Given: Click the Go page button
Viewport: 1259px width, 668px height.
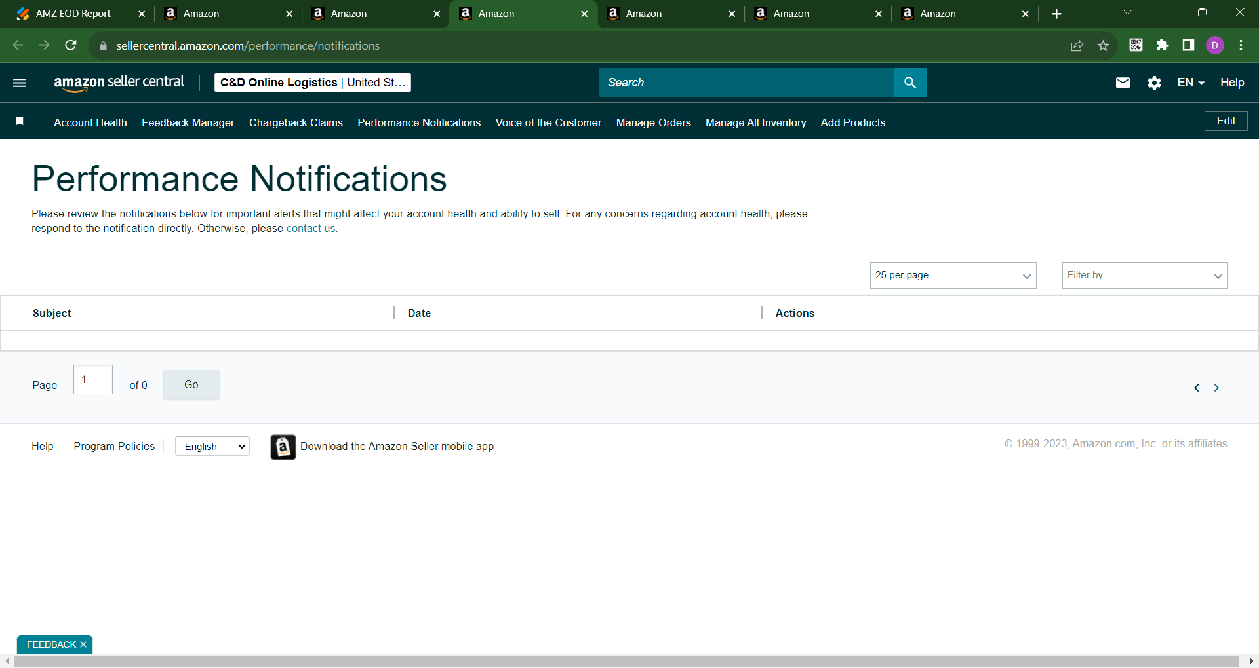Looking at the screenshot, I should pos(191,384).
